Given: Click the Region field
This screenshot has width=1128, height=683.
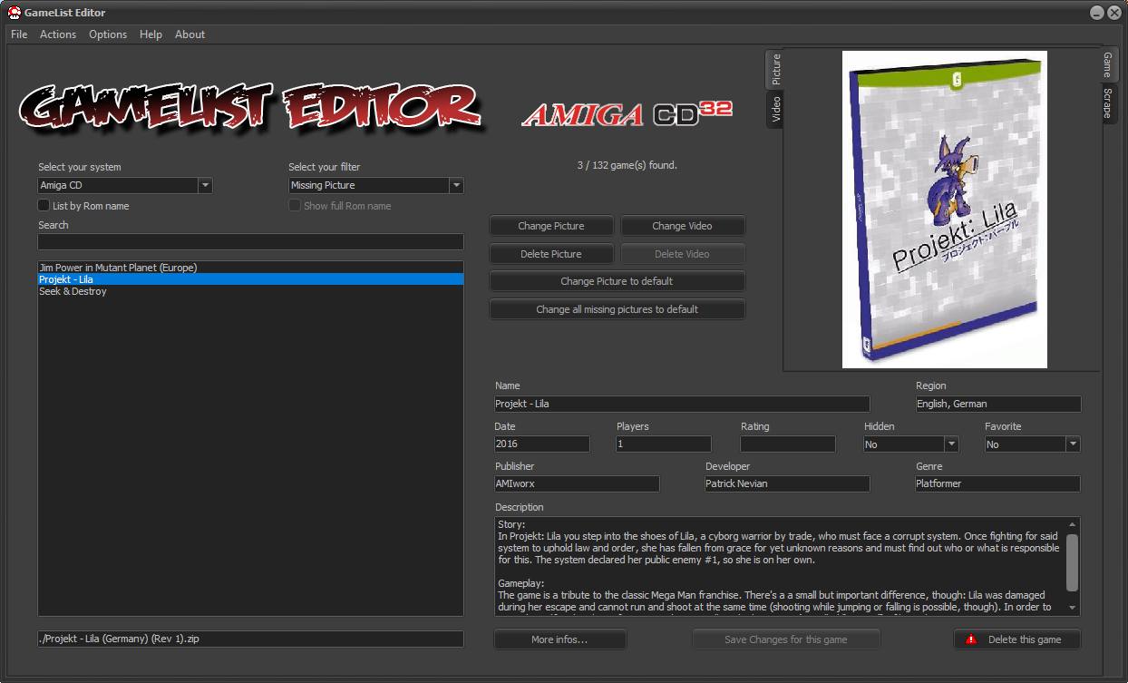Looking at the screenshot, I should click(997, 404).
